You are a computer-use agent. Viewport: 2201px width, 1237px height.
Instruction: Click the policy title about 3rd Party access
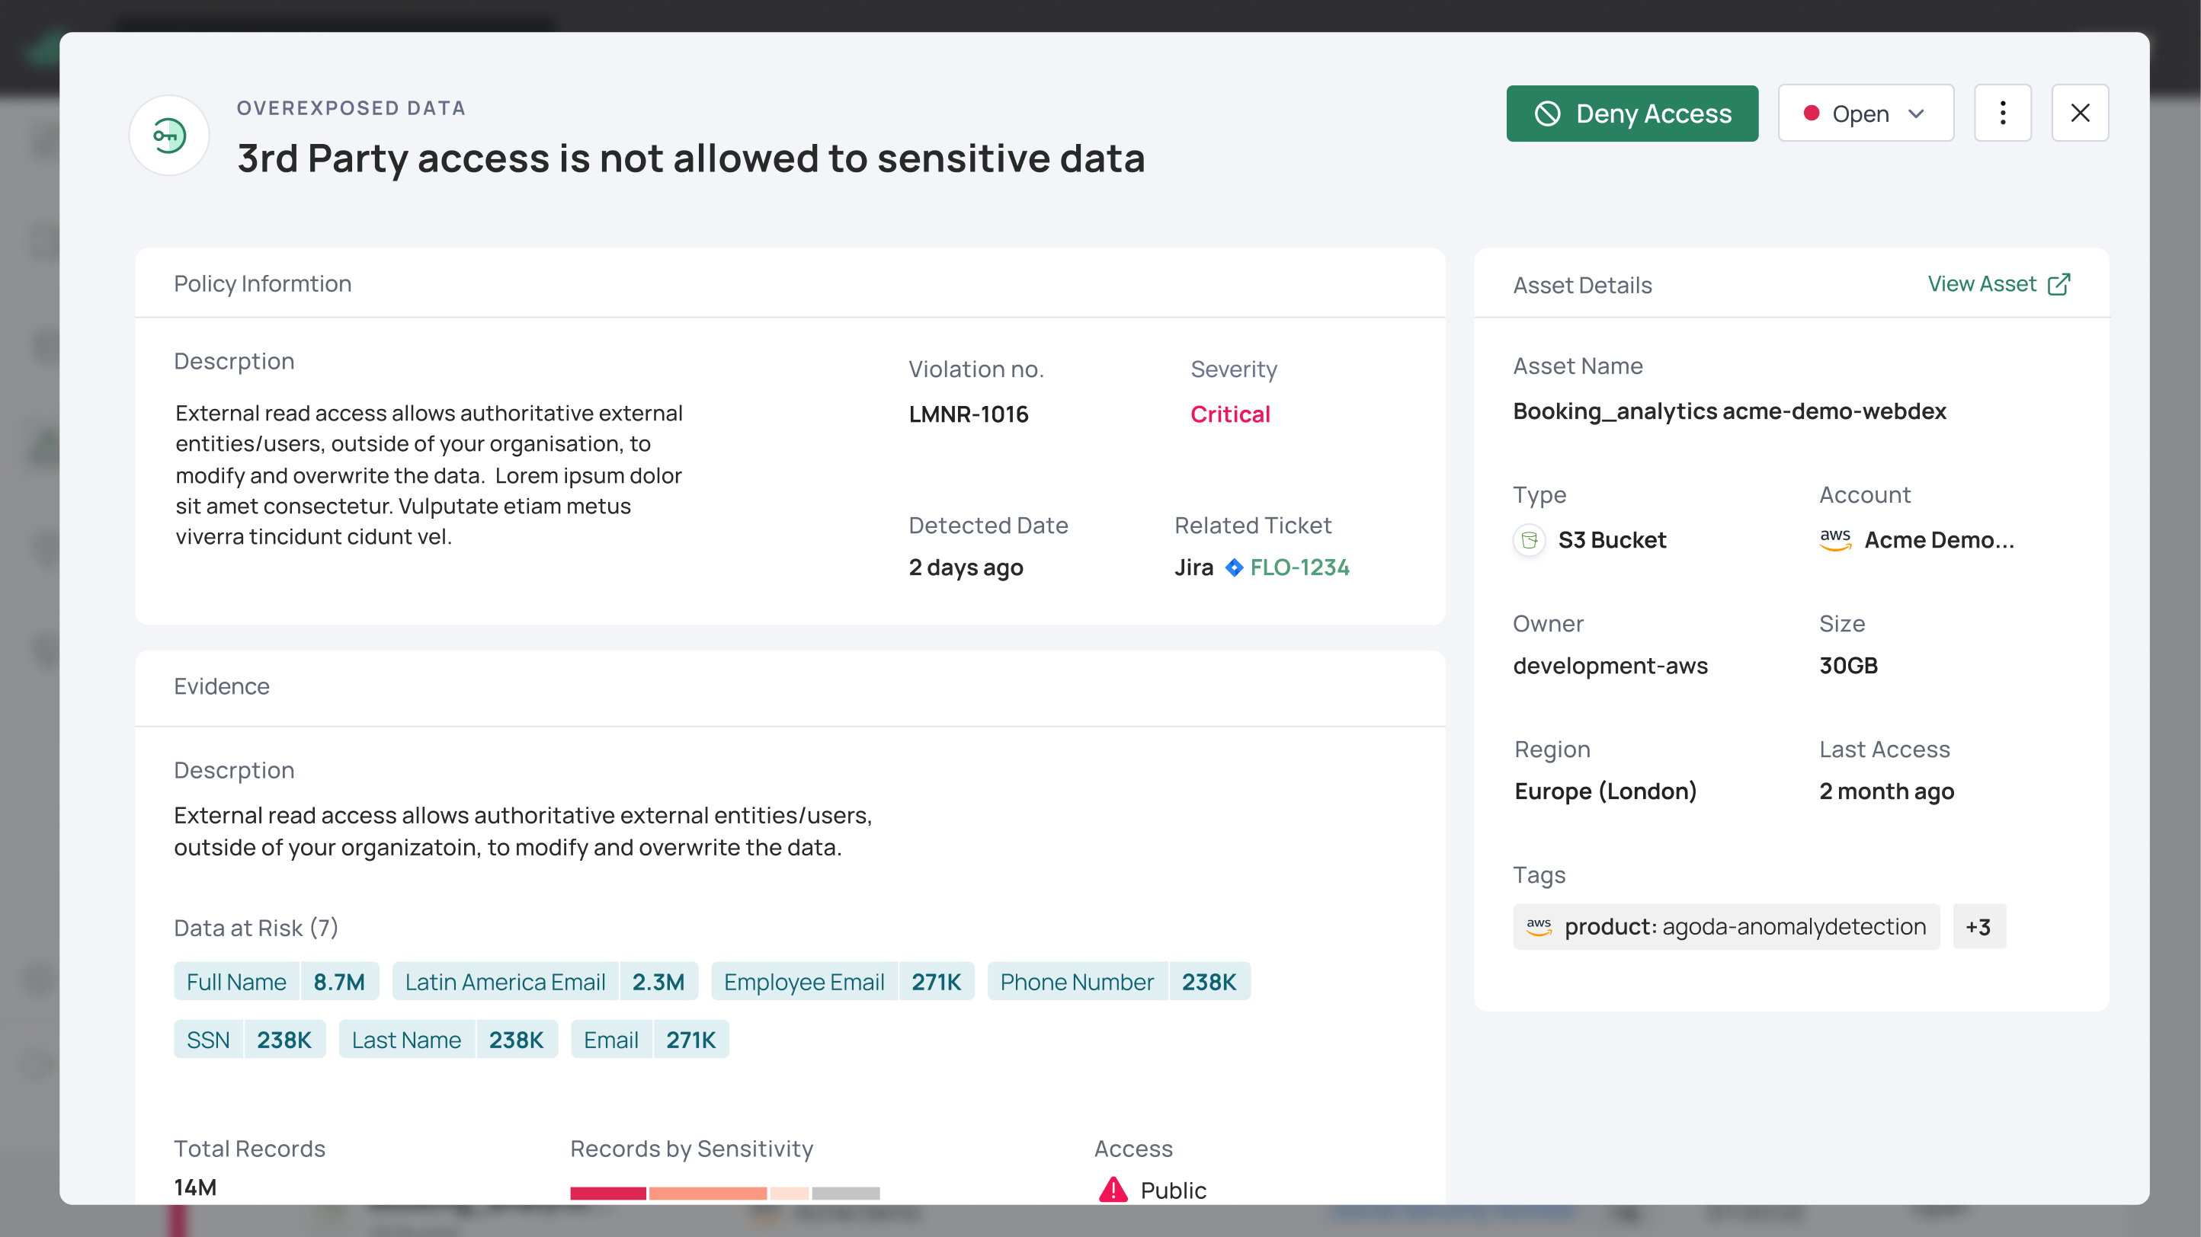pyautogui.click(x=690, y=158)
